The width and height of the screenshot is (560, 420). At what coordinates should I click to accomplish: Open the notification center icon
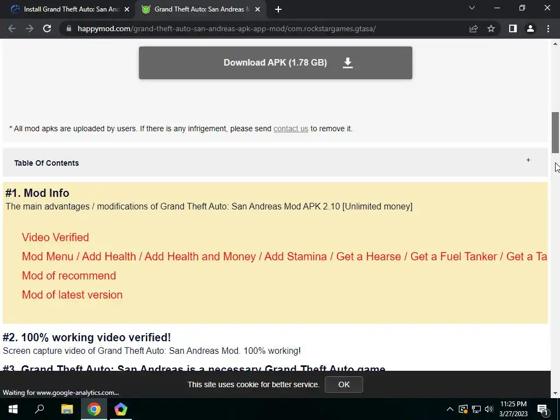(x=542, y=409)
